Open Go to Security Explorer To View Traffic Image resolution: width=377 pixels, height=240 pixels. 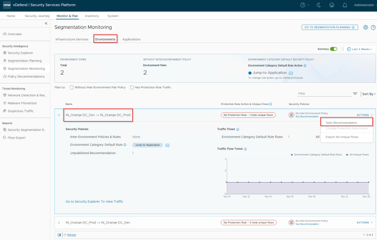pyautogui.click(x=94, y=201)
